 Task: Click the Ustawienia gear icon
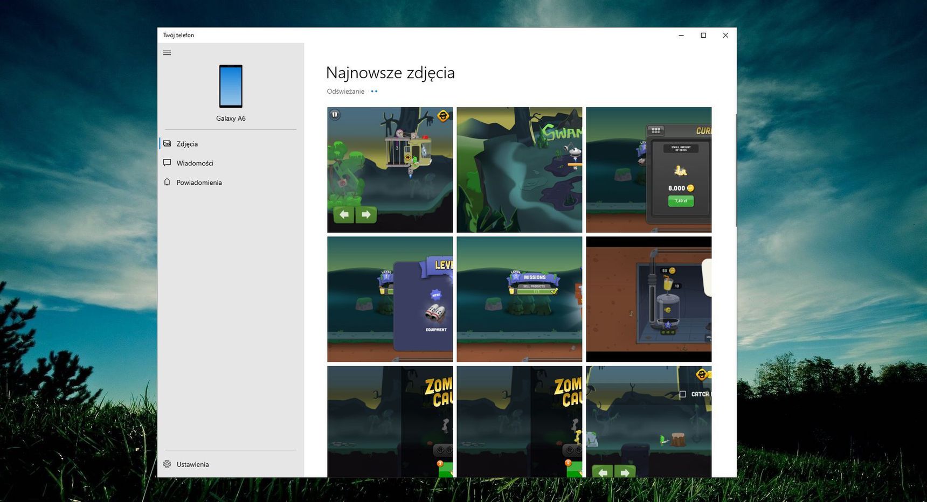click(x=167, y=464)
